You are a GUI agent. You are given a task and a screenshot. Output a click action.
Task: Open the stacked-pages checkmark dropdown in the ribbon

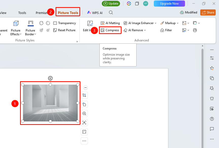[x=196, y=23]
